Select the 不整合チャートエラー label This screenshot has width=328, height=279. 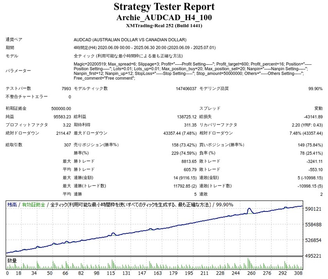pyautogui.click(x=27, y=96)
